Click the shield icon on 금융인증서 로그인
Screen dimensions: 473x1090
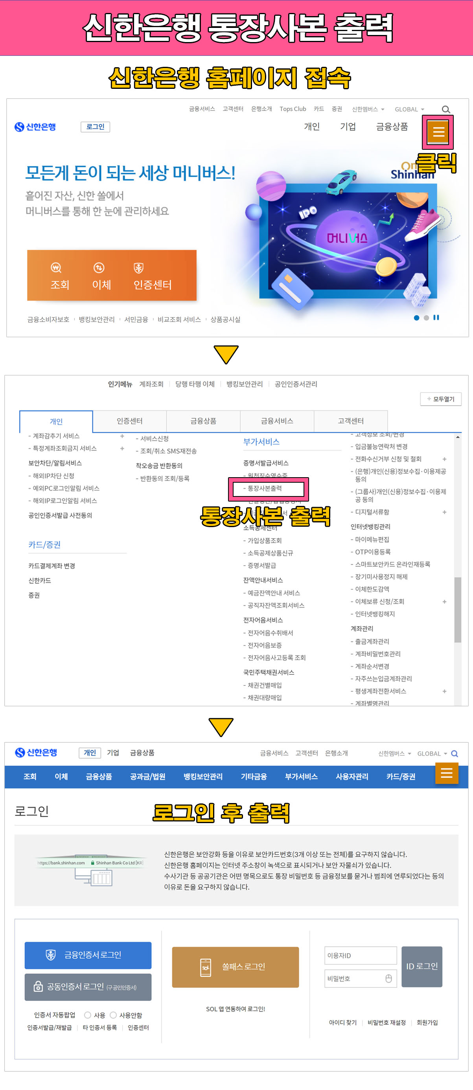pos(51,955)
